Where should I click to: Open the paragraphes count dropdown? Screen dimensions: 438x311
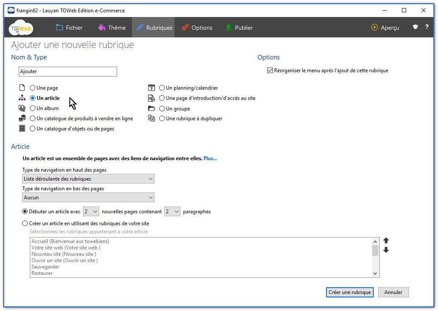tap(172, 212)
